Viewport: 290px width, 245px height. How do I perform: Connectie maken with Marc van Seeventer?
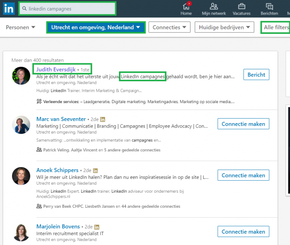pyautogui.click(x=243, y=124)
